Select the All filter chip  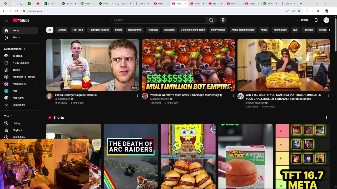pyautogui.click(x=50, y=30)
